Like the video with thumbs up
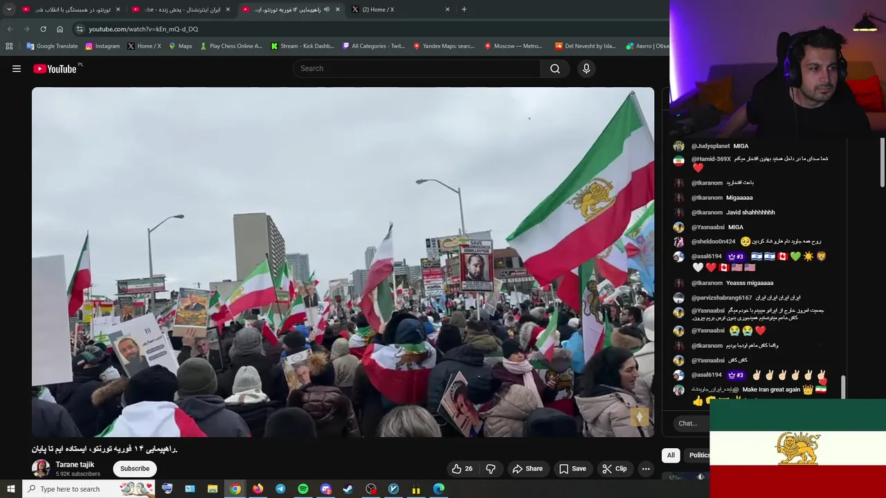 click(x=457, y=469)
